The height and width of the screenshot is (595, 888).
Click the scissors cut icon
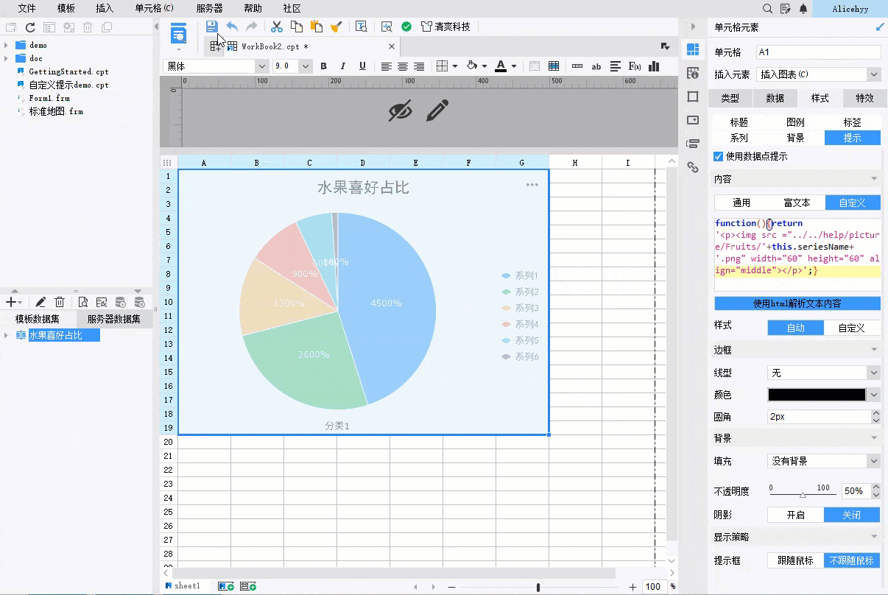(277, 27)
